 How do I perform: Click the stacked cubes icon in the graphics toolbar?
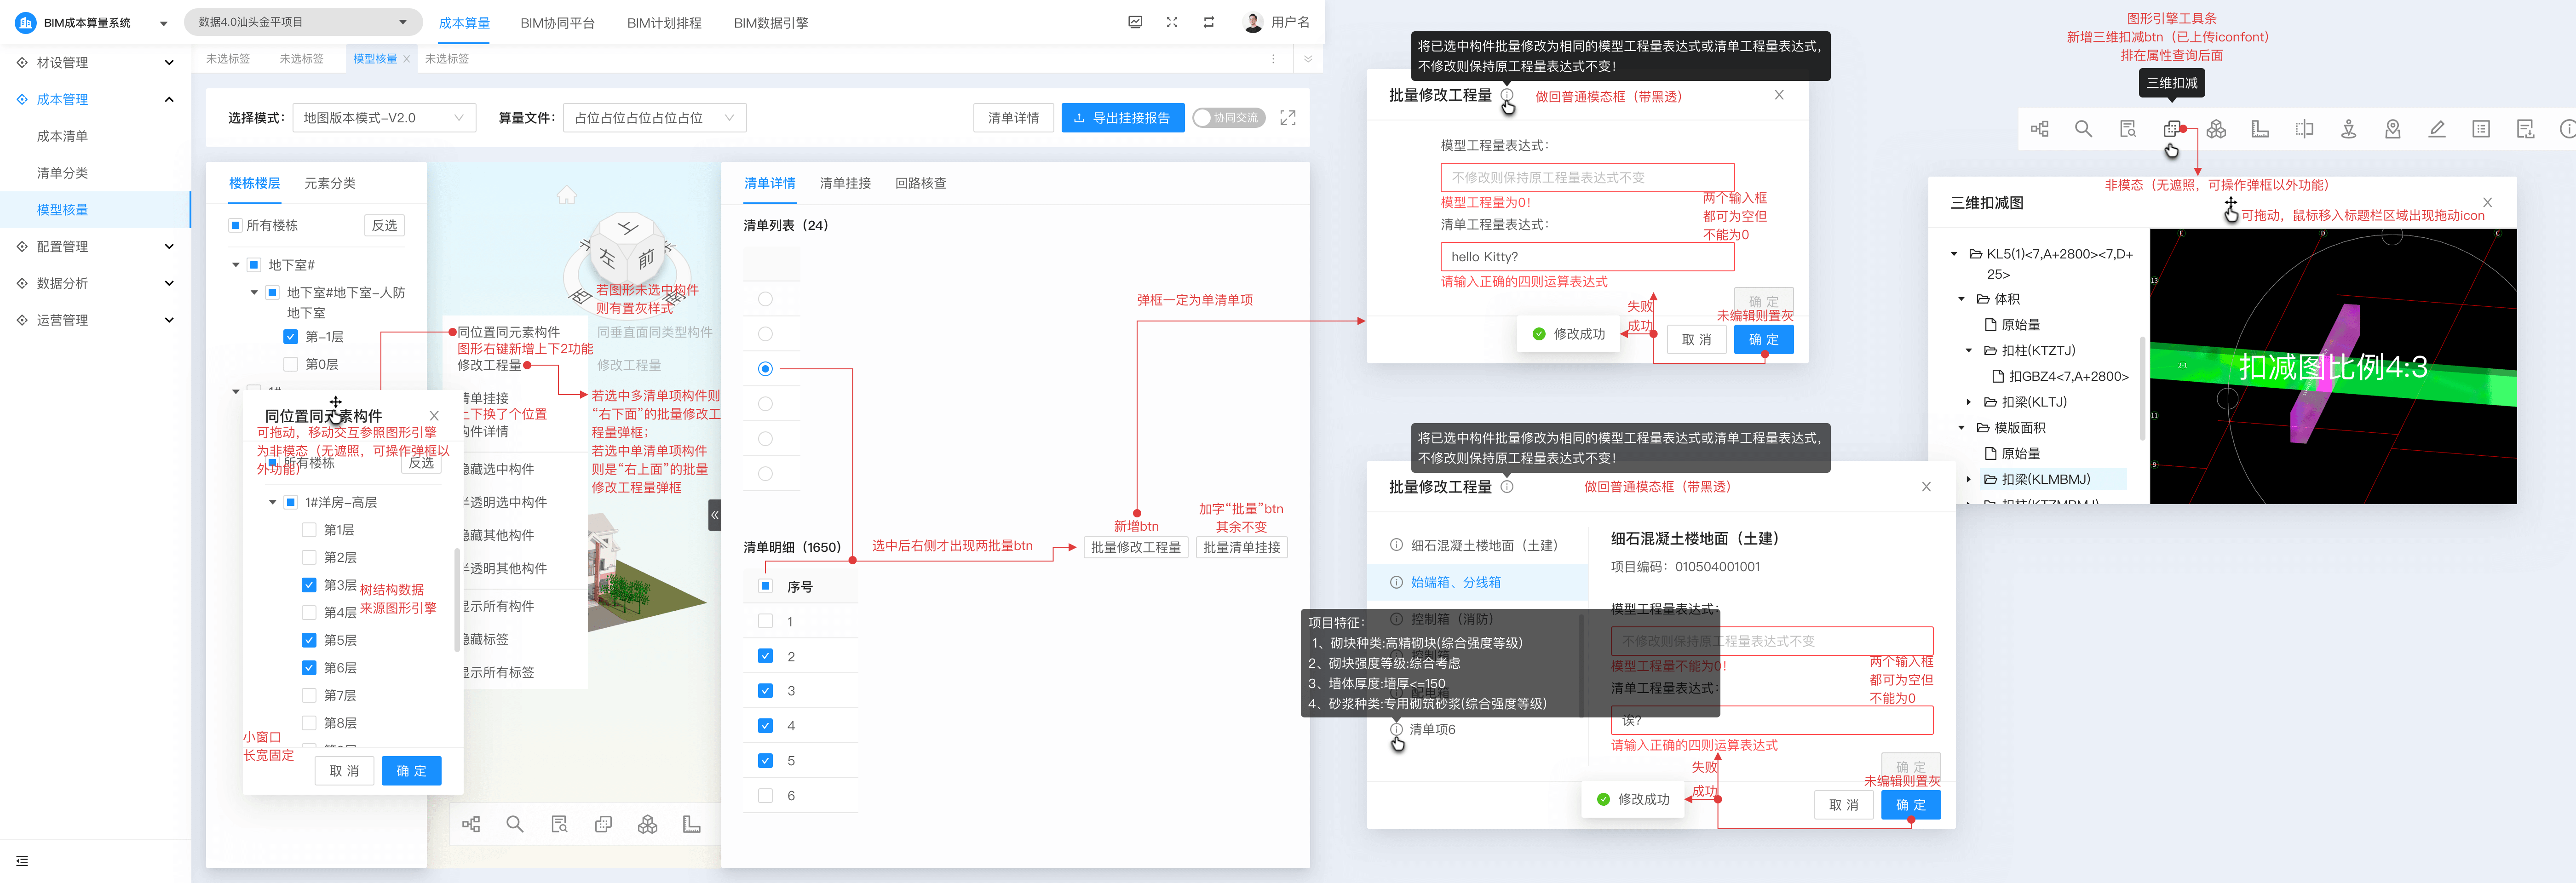click(x=2216, y=129)
